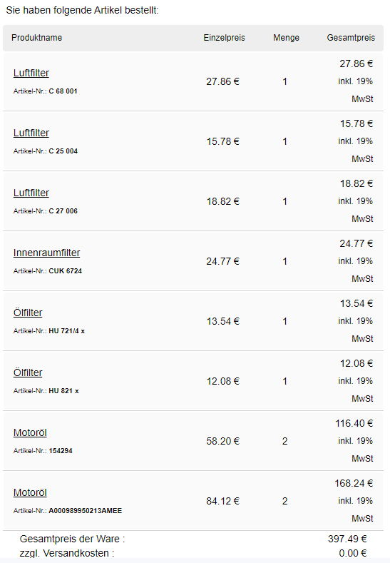This screenshot has width=390, height=563.
Task: Click article number A000989950213AMEE
Action: click(x=86, y=511)
